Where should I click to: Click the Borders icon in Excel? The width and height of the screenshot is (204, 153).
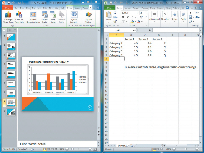(123, 22)
